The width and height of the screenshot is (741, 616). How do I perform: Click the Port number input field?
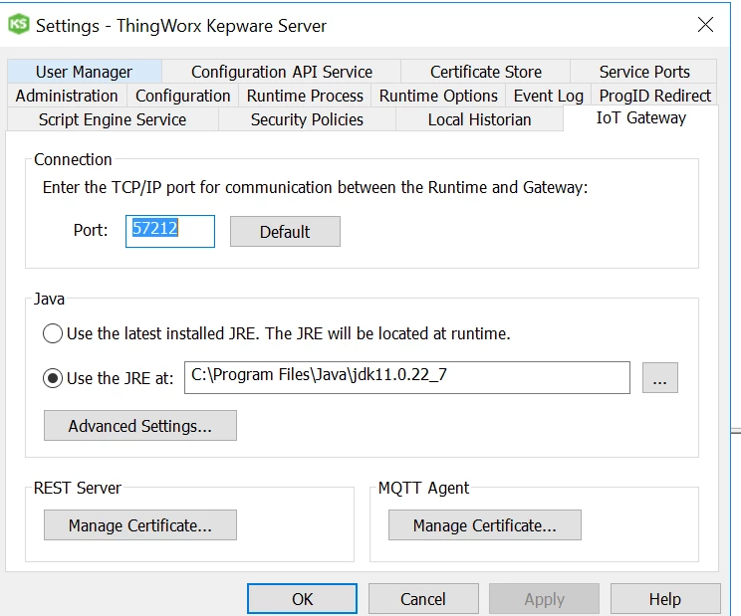[x=170, y=231]
